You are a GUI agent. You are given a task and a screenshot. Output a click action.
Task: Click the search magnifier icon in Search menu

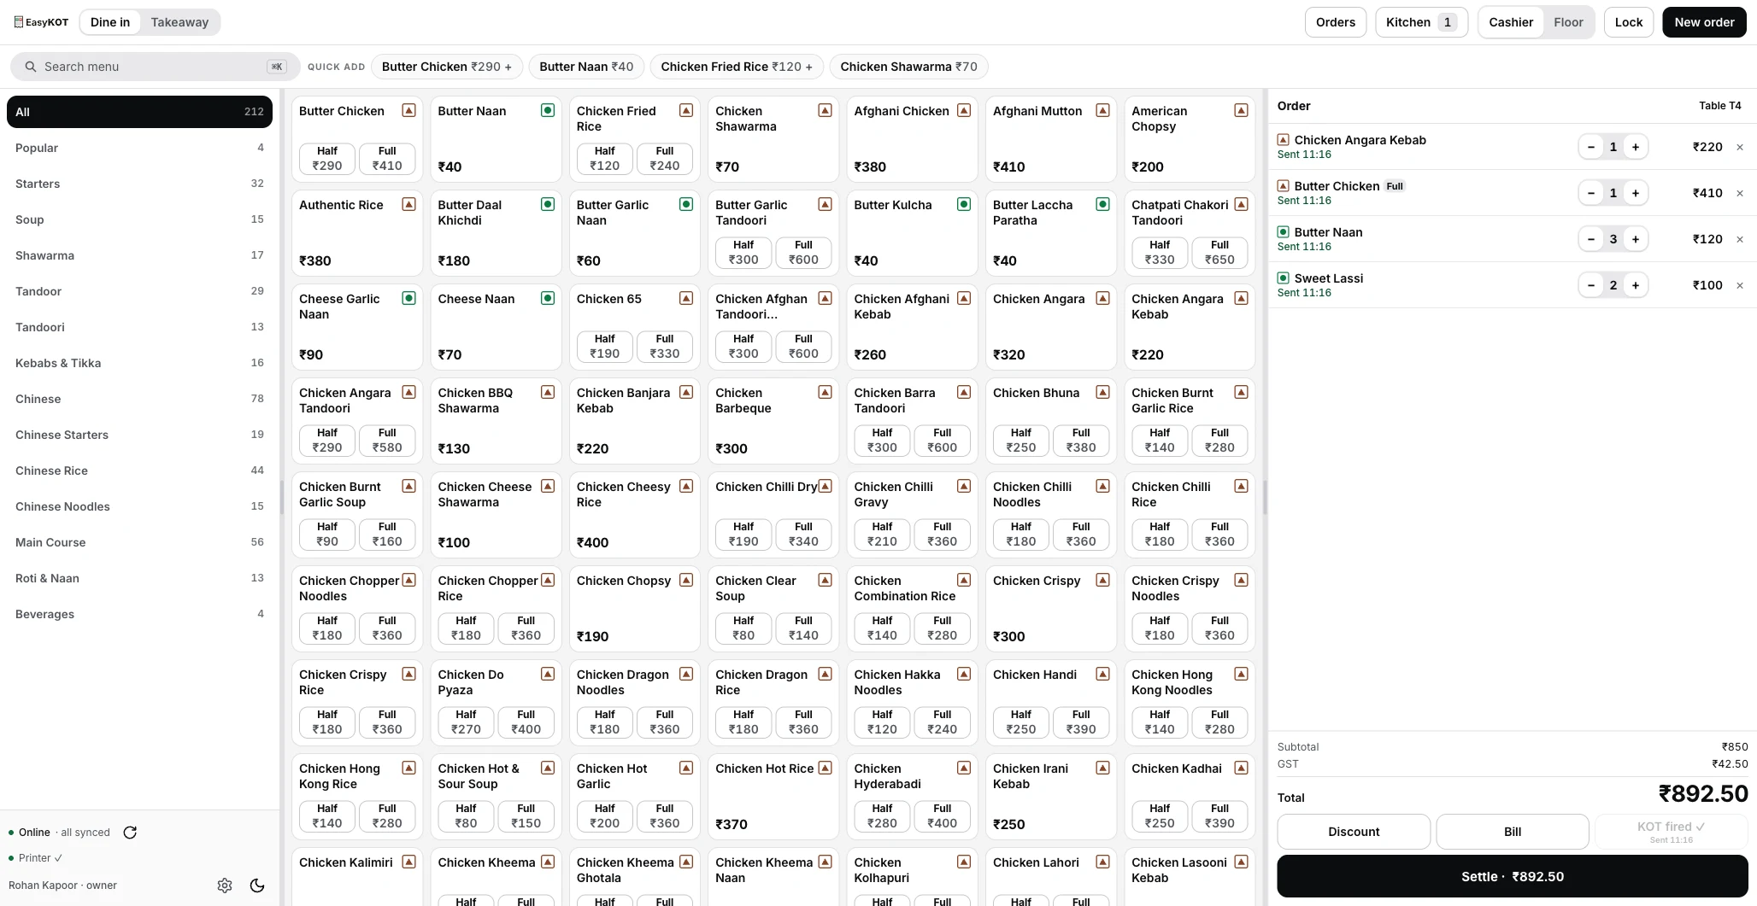coord(31,67)
